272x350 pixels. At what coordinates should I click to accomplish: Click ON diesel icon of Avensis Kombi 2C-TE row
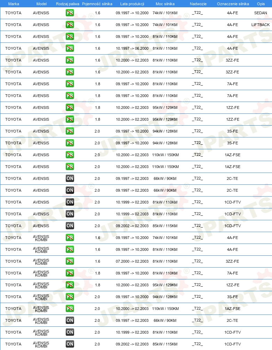pos(70,320)
